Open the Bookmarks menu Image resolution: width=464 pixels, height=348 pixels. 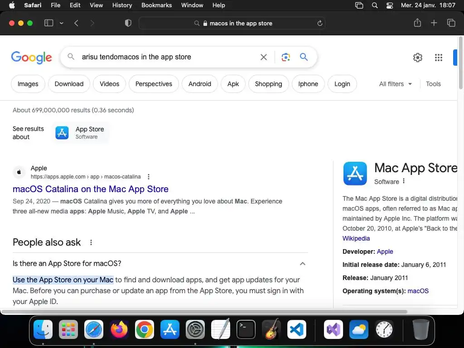point(156,5)
